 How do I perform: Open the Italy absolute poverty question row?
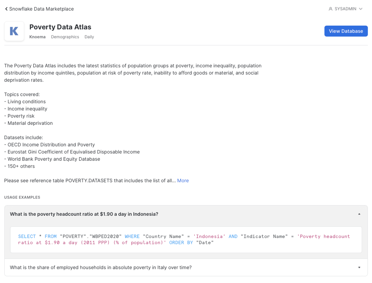coord(100,267)
